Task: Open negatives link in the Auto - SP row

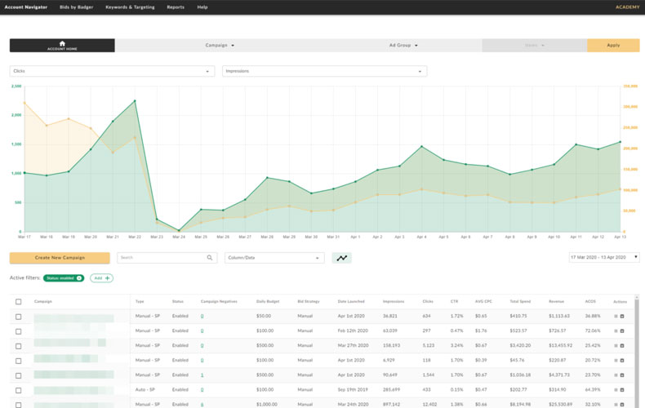Action: (202, 390)
